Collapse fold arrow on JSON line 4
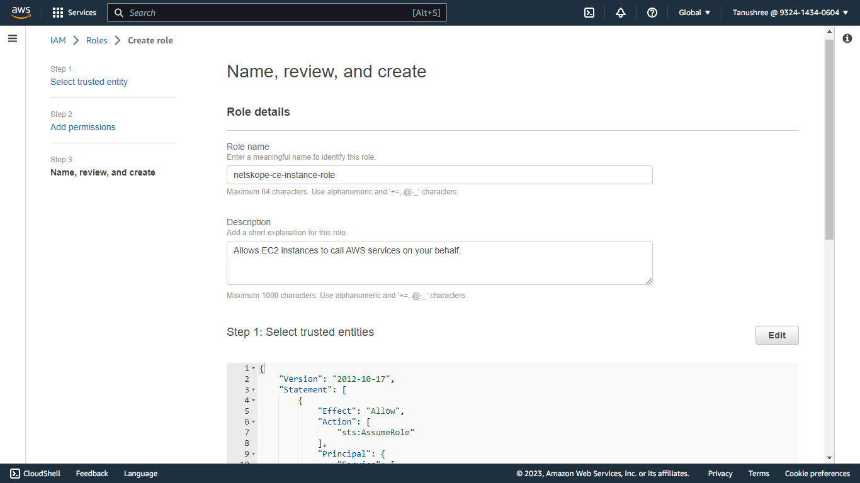 [x=253, y=401]
